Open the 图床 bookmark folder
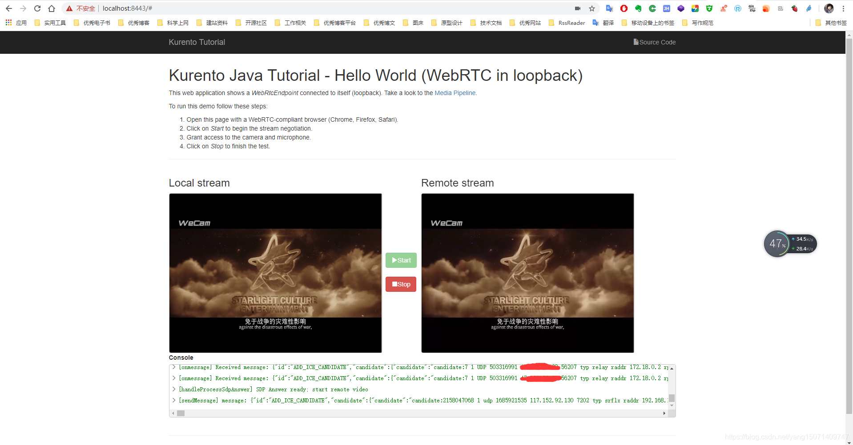The image size is (853, 445). click(413, 23)
